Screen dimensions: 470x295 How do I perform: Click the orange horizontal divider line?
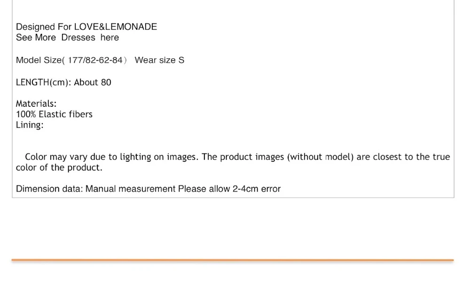[233, 260]
